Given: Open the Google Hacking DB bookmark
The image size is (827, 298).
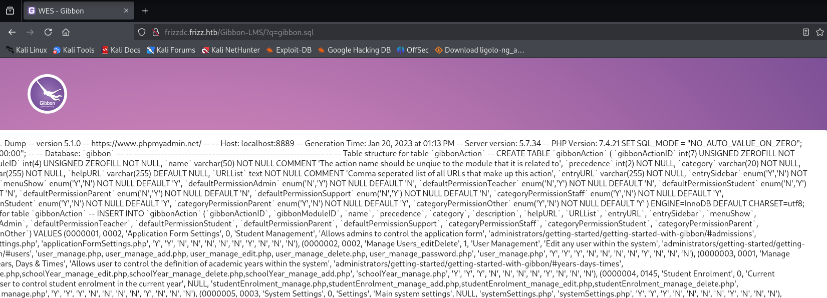Looking at the screenshot, I should pos(354,50).
